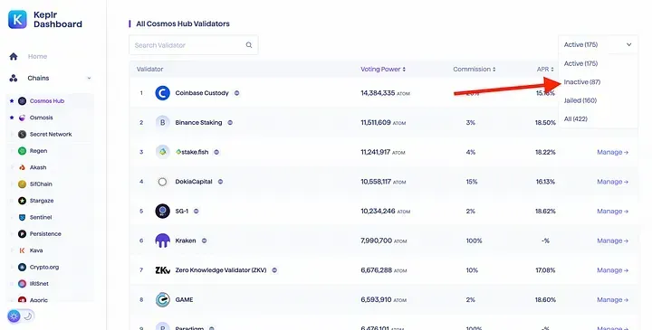Open Manage for GAME

(x=612, y=299)
